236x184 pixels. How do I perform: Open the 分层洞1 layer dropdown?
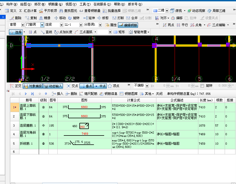pyautogui.click(x=100, y=25)
